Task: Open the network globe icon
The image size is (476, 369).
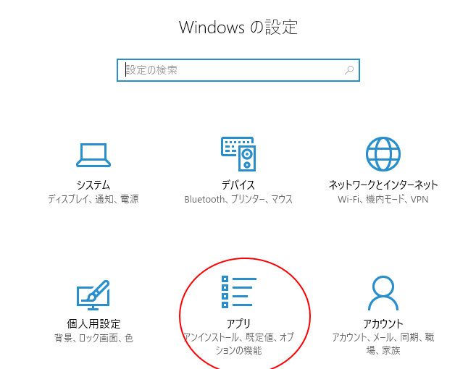Action: [x=383, y=153]
